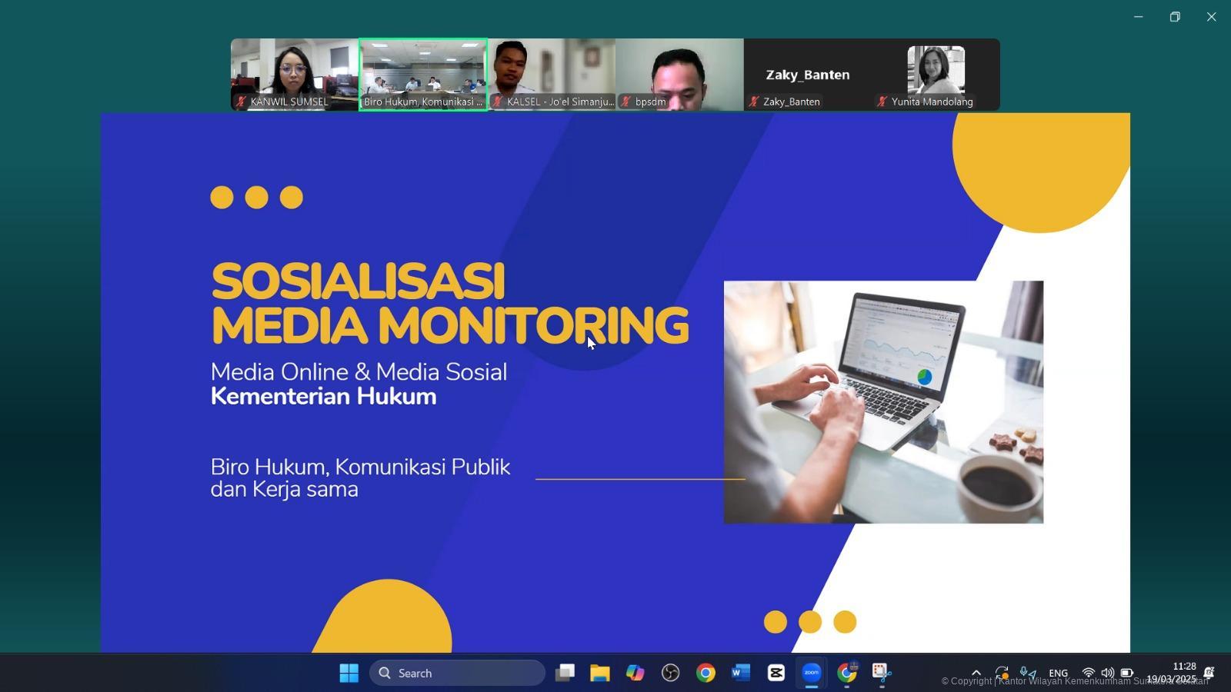Click the taskbar Search box
1231x692 pixels.
point(457,673)
